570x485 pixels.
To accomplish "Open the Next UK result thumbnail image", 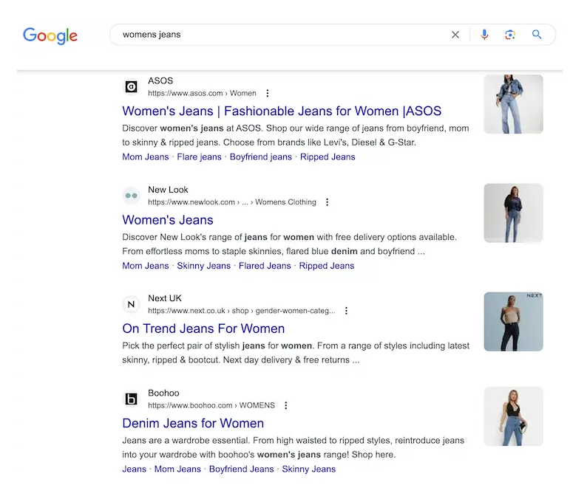I will tap(513, 321).
